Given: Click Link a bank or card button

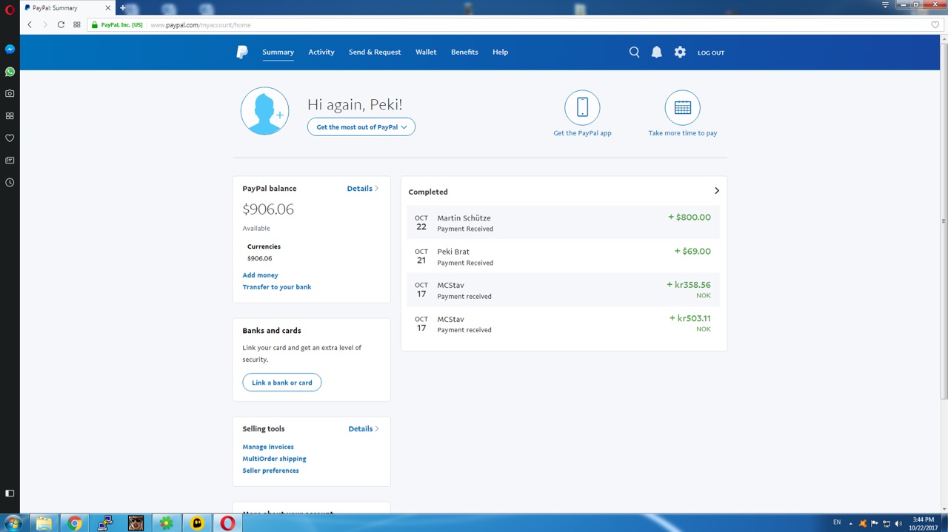Looking at the screenshot, I should pos(282,383).
